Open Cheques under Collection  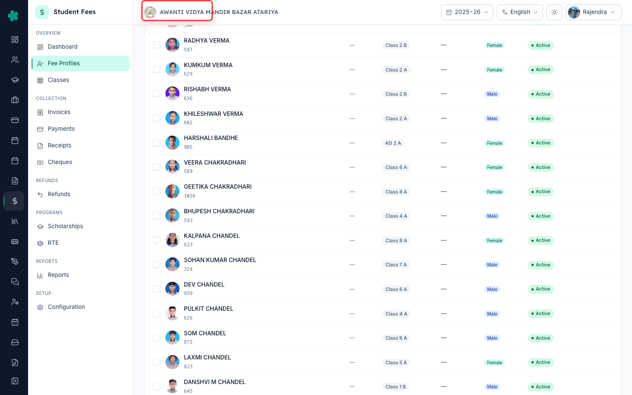(80, 162)
